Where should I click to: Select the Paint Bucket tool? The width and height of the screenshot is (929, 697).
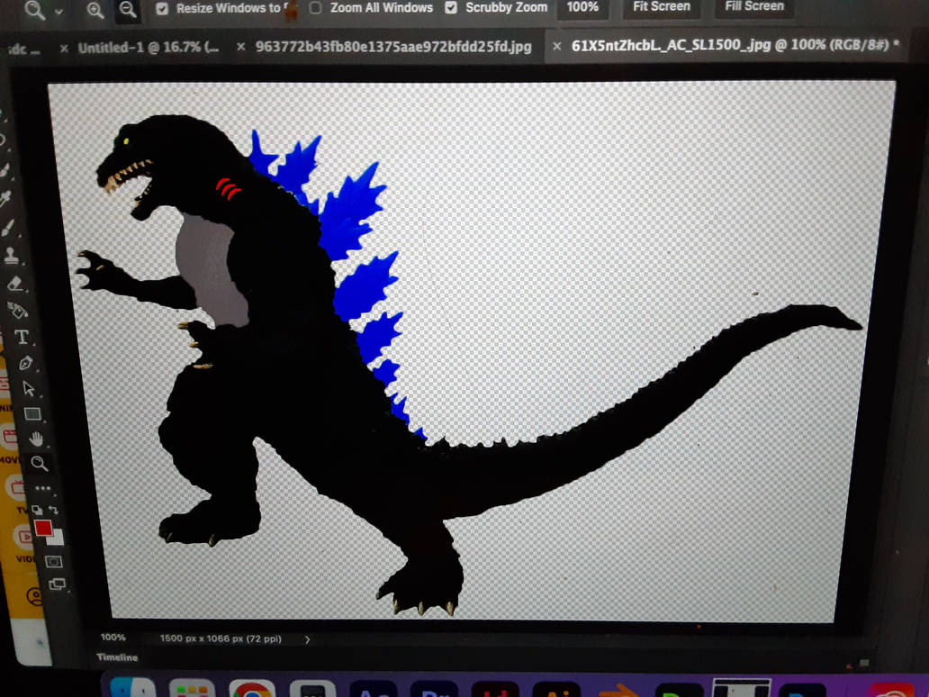[x=16, y=310]
